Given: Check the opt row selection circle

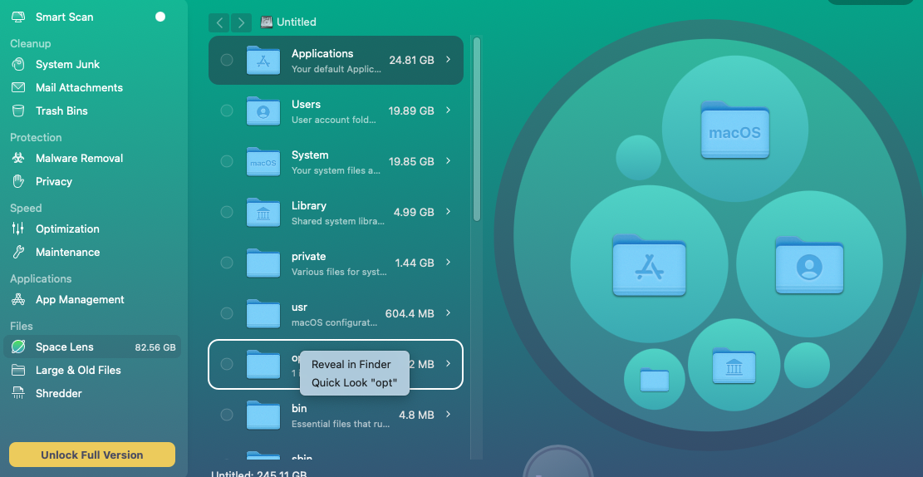Looking at the screenshot, I should click(227, 364).
